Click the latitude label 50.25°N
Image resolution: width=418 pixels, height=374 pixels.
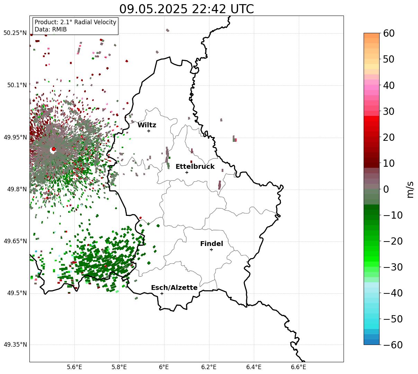pos(15,33)
